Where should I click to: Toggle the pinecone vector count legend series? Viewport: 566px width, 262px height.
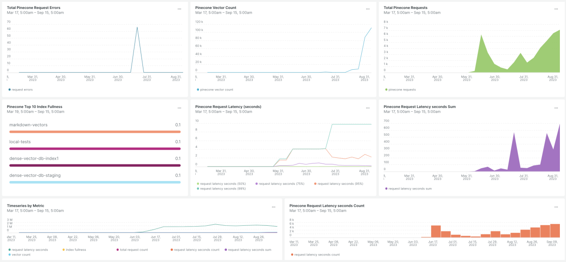(215, 90)
